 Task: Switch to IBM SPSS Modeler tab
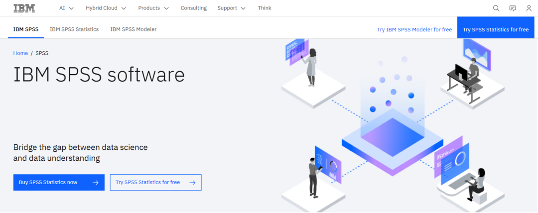pos(134,29)
